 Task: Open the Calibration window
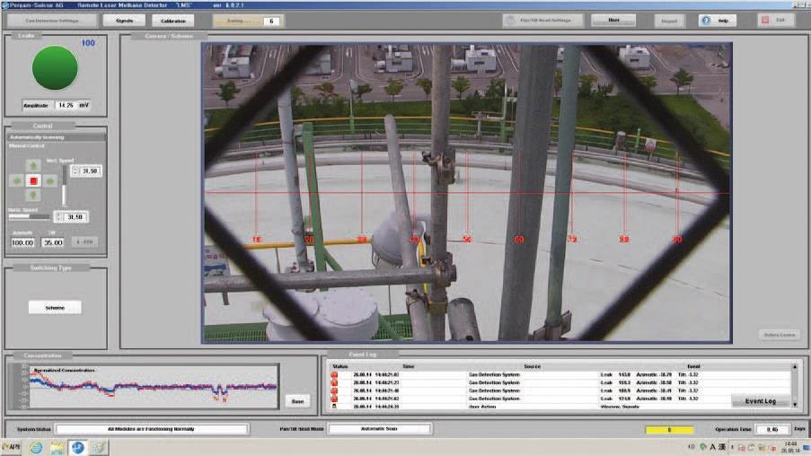coord(172,21)
